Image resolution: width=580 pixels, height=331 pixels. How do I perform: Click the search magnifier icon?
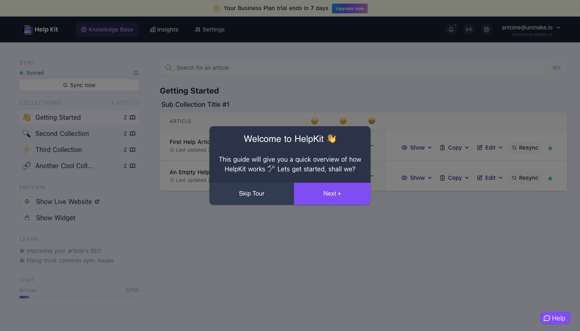coord(169,68)
